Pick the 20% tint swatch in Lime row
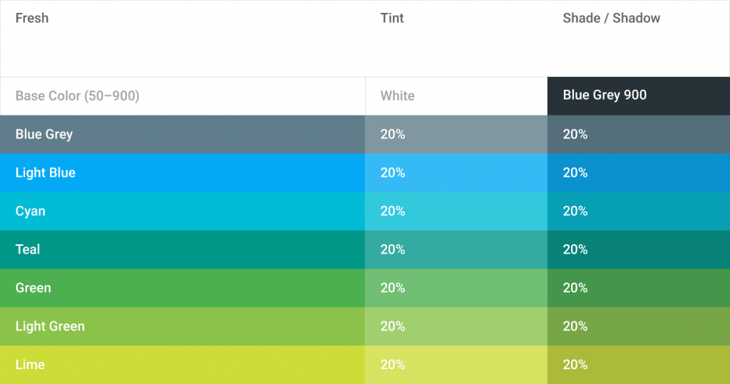The width and height of the screenshot is (730, 384). pos(456,365)
